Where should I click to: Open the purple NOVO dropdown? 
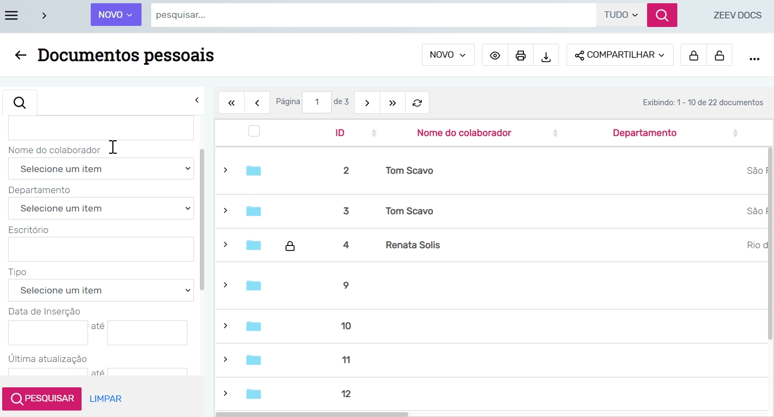click(x=116, y=15)
